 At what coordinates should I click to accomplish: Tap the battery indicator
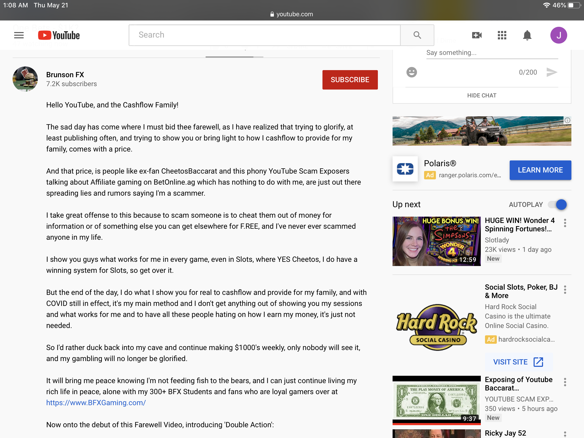coord(575,5)
